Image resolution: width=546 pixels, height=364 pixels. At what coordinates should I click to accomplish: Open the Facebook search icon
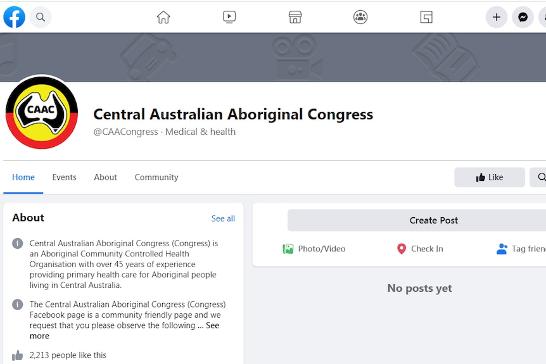click(41, 17)
